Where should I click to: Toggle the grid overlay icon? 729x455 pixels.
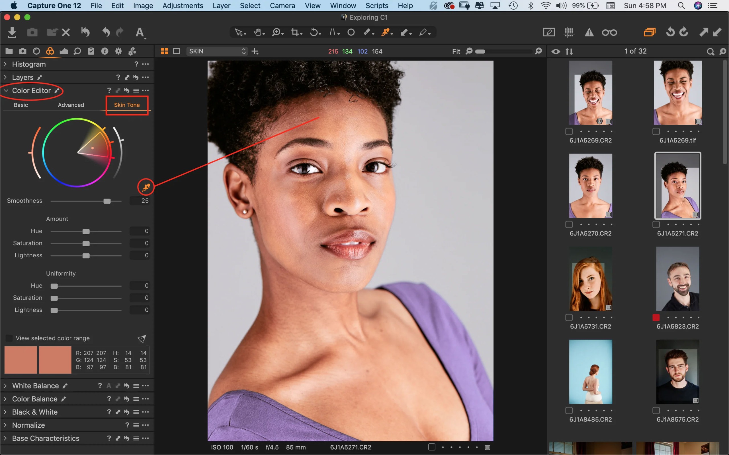click(569, 32)
